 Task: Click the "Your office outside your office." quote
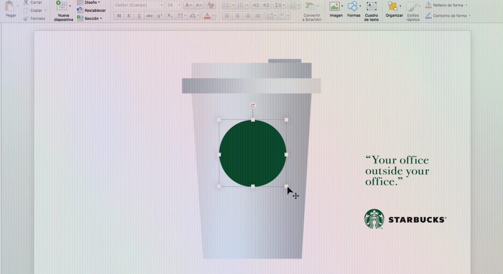pyautogui.click(x=397, y=171)
